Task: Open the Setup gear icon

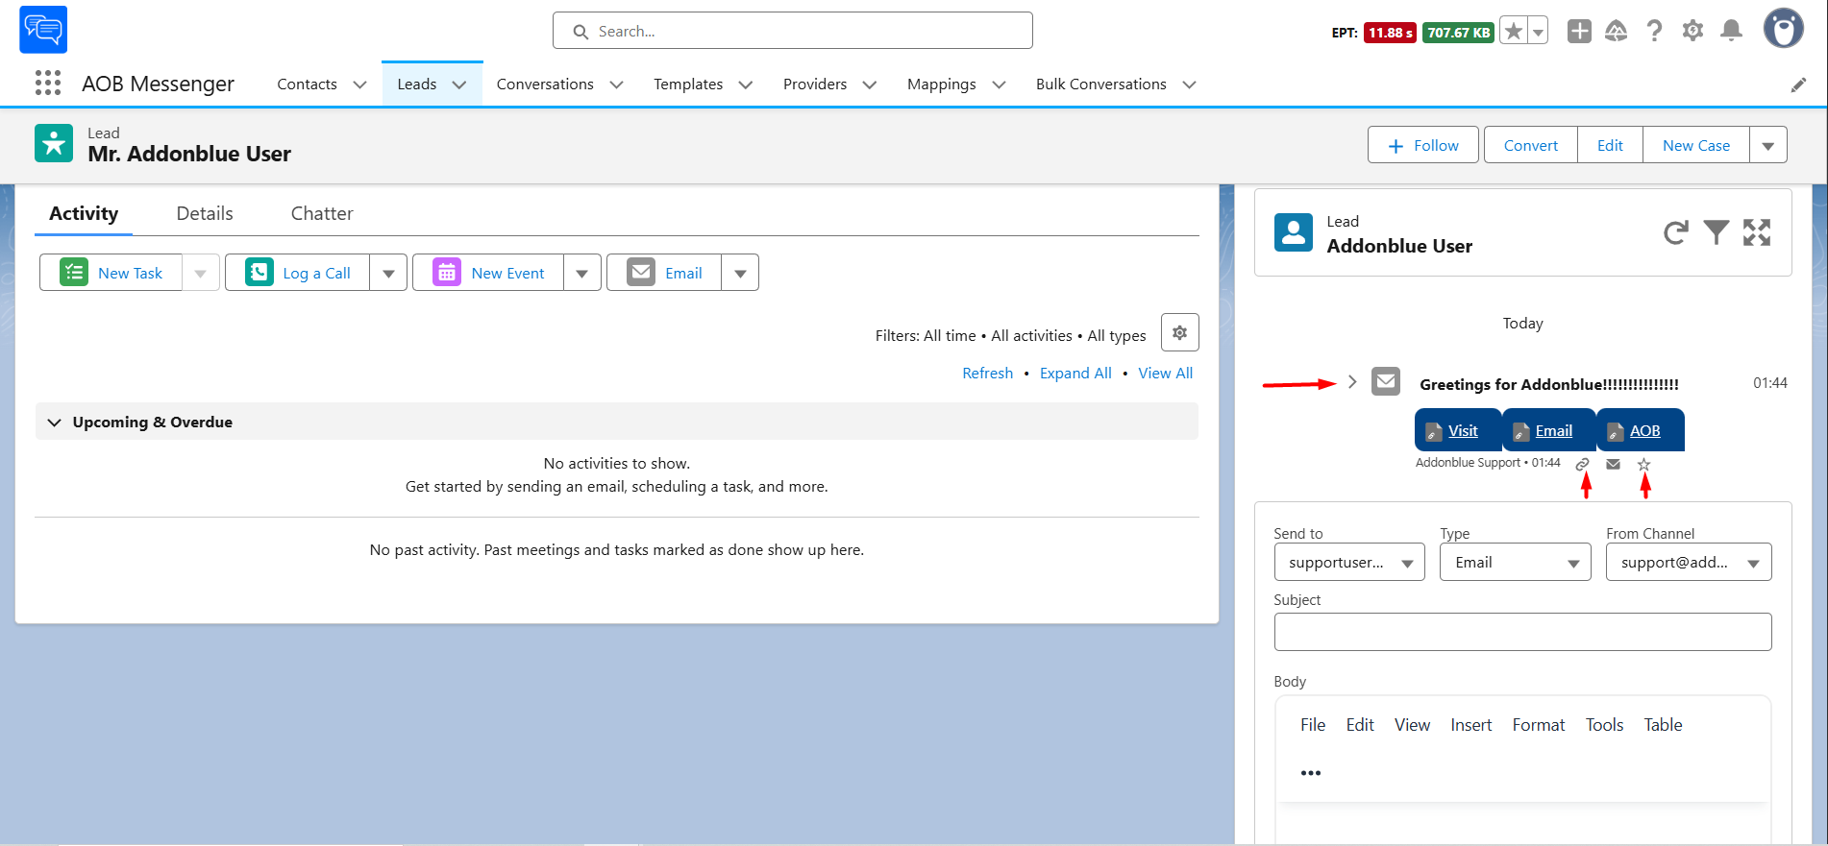Action: coord(1692,31)
